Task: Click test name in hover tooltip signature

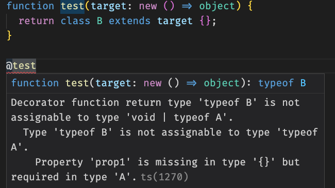Action: [x=77, y=83]
